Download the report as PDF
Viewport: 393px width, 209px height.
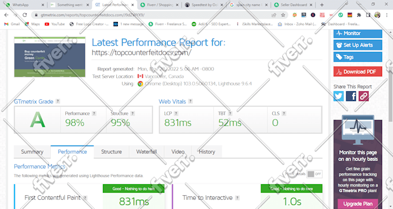pyautogui.click(x=358, y=72)
